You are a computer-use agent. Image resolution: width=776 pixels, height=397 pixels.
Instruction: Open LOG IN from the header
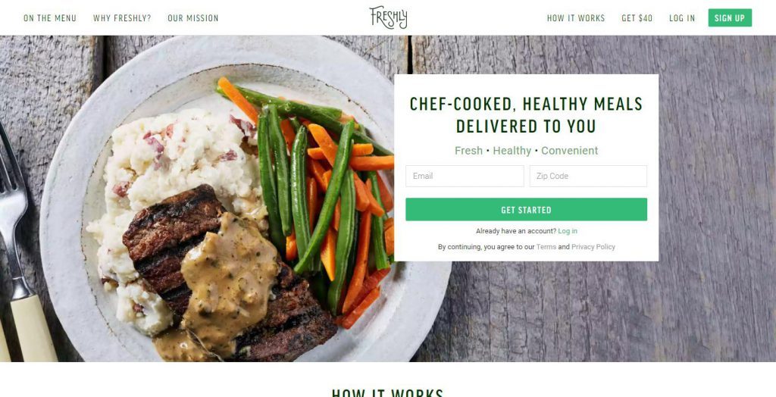point(682,18)
